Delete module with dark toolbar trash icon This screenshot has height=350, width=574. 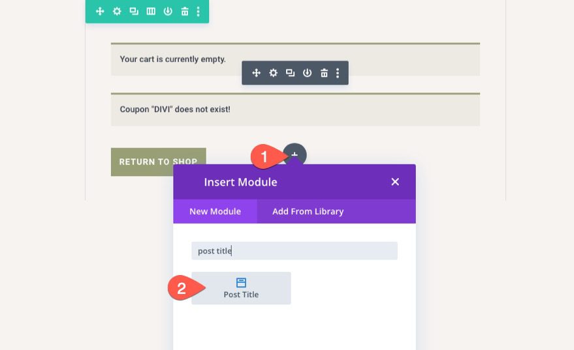click(x=325, y=73)
